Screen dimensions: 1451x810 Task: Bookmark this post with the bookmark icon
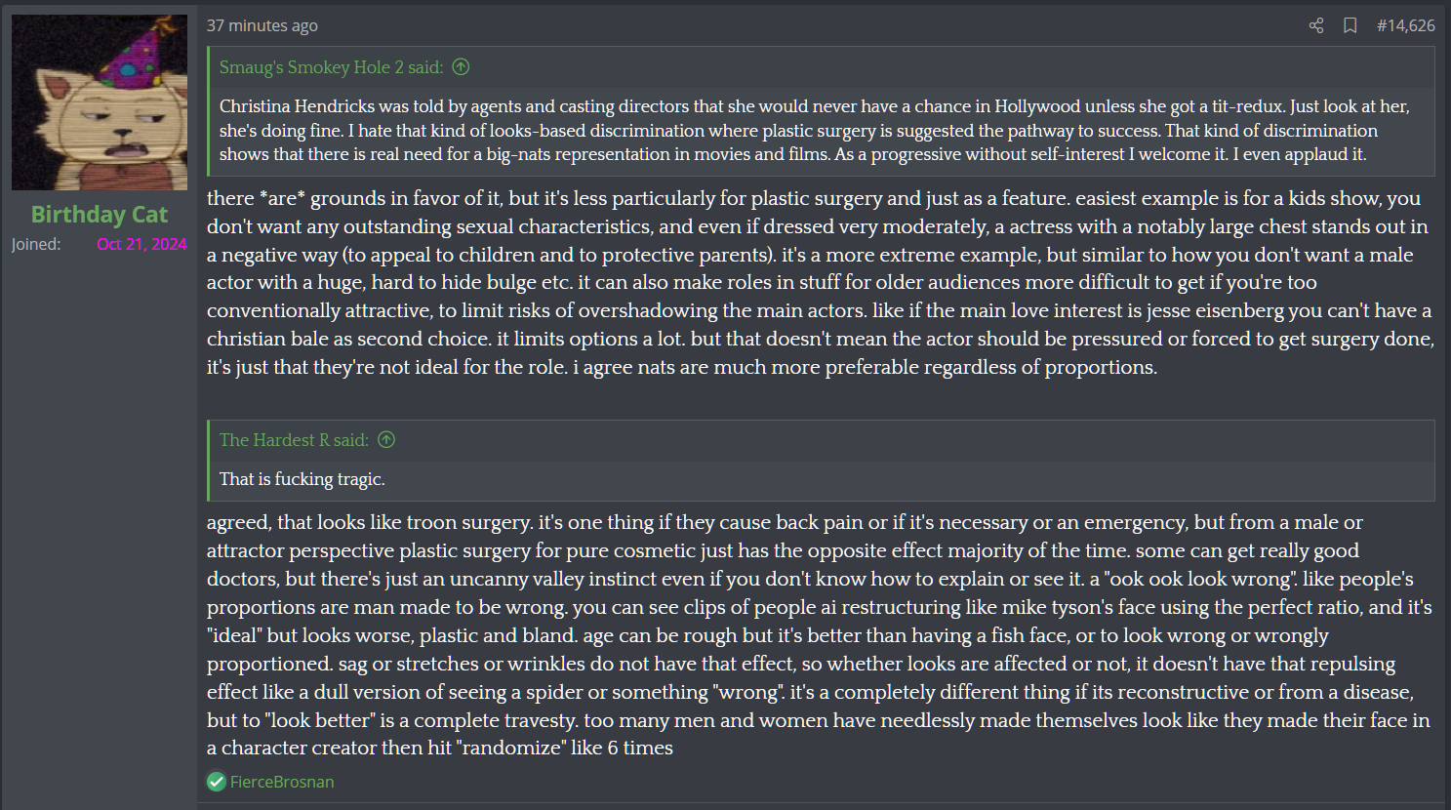(x=1350, y=25)
